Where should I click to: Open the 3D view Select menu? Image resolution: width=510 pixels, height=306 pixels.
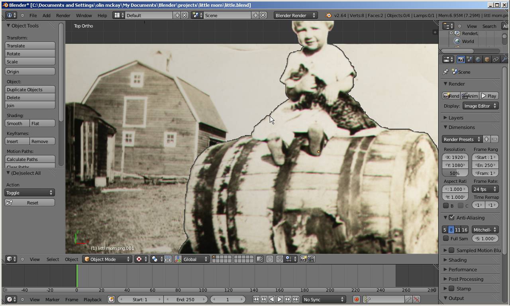(53, 259)
